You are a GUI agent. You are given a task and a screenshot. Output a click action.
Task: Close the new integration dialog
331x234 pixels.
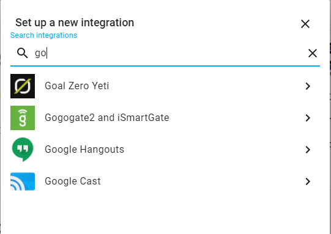[305, 24]
